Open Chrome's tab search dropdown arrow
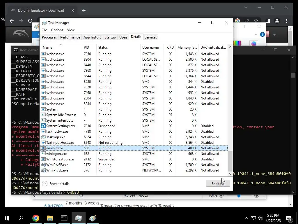The image size is (298, 224). [246, 7]
